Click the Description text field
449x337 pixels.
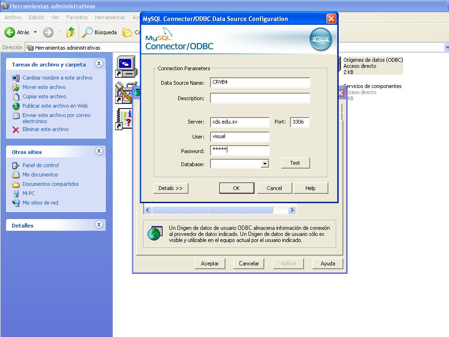(x=260, y=98)
